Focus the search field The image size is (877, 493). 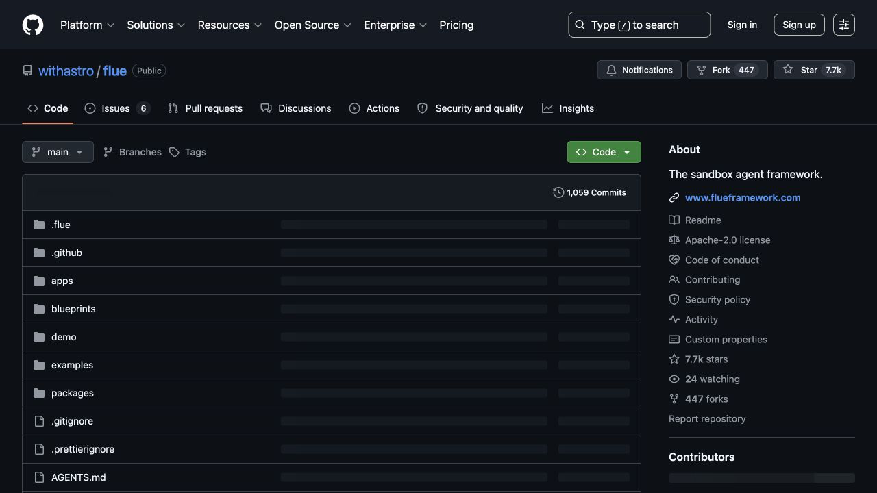point(639,25)
